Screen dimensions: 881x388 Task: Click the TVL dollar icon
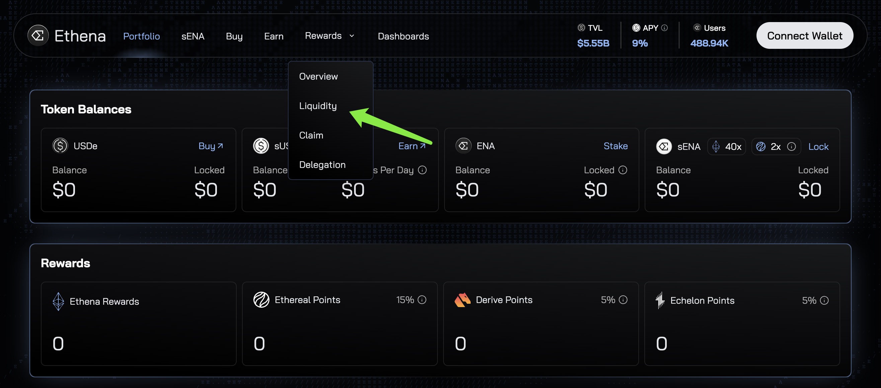pos(581,28)
